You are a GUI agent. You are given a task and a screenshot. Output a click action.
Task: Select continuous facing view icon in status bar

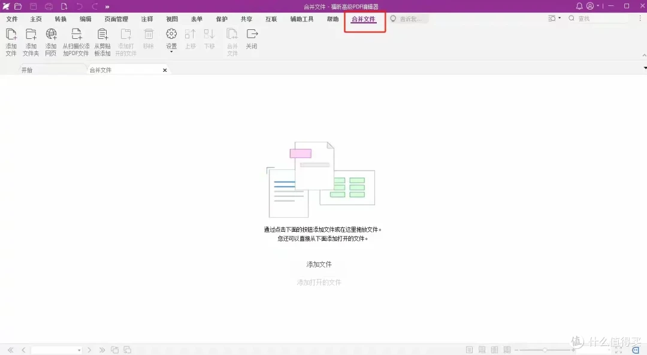(x=507, y=350)
